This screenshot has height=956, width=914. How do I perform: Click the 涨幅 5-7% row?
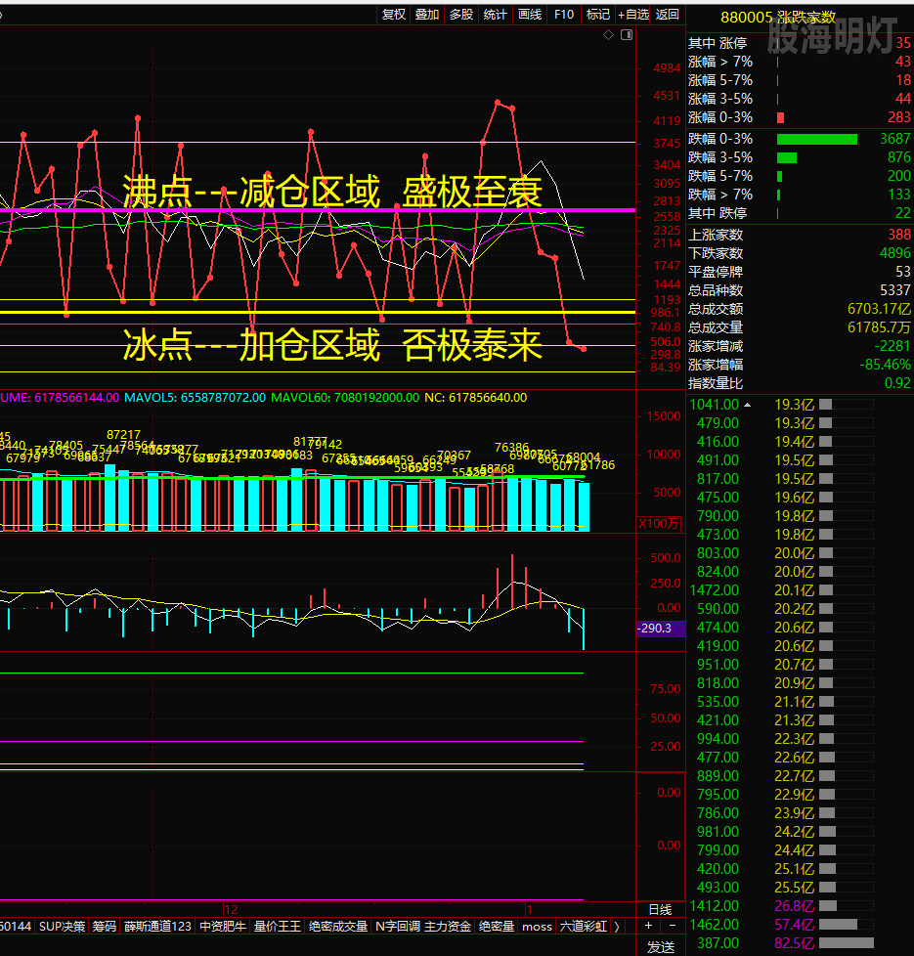tap(800, 80)
